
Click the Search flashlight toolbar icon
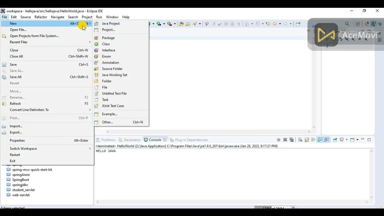(x=194, y=24)
